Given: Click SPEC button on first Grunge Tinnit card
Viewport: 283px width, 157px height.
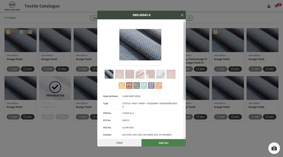Looking at the screenshot, I should (27, 69).
